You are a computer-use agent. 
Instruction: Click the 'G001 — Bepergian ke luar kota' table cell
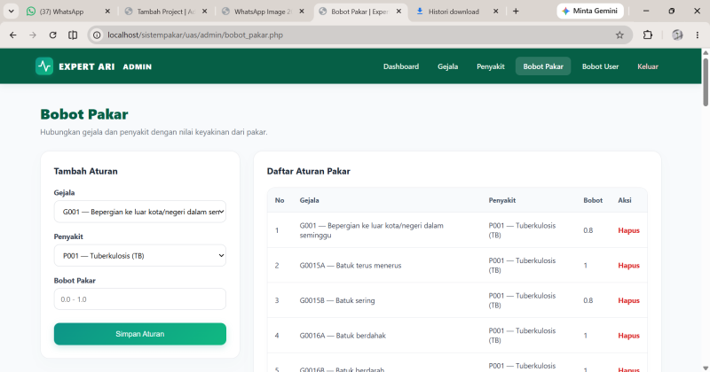tap(371, 230)
